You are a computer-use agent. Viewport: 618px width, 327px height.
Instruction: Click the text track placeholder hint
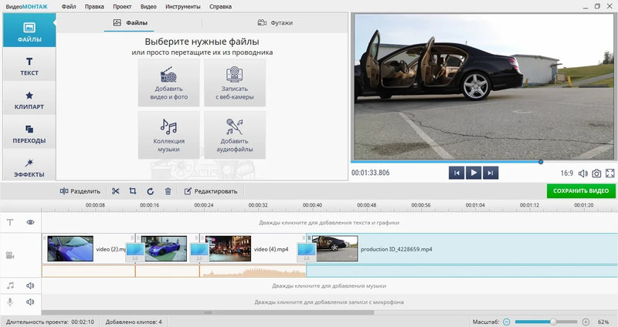(329, 223)
